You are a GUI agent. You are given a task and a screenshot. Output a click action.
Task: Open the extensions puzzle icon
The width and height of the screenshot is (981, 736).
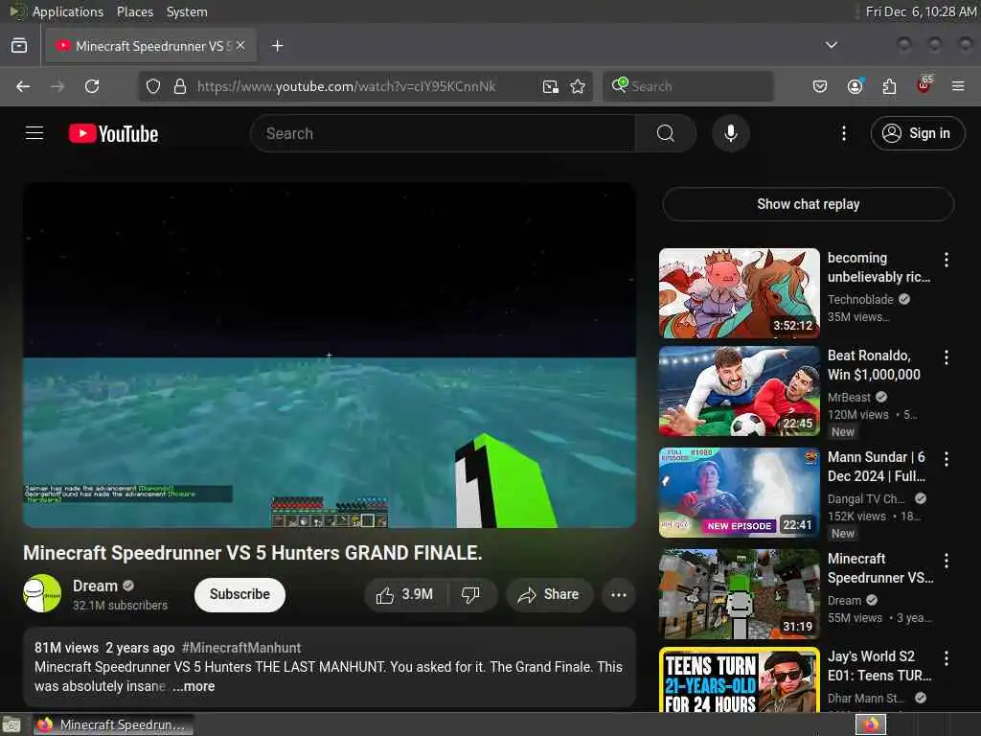click(889, 86)
